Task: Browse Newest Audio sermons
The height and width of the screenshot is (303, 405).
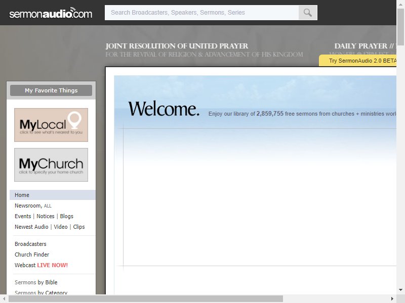Action: [31, 227]
